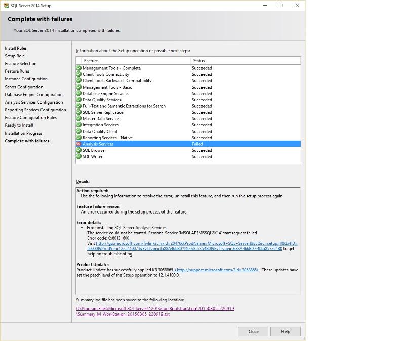This screenshot has height=341, width=405.
Task: Click the SQL Server Setup title bar icon
Action: pos(6,6)
